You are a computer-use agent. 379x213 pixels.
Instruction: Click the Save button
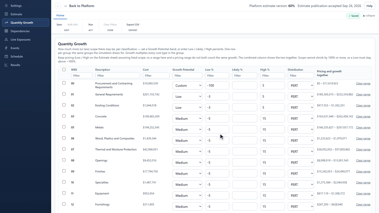59,25
